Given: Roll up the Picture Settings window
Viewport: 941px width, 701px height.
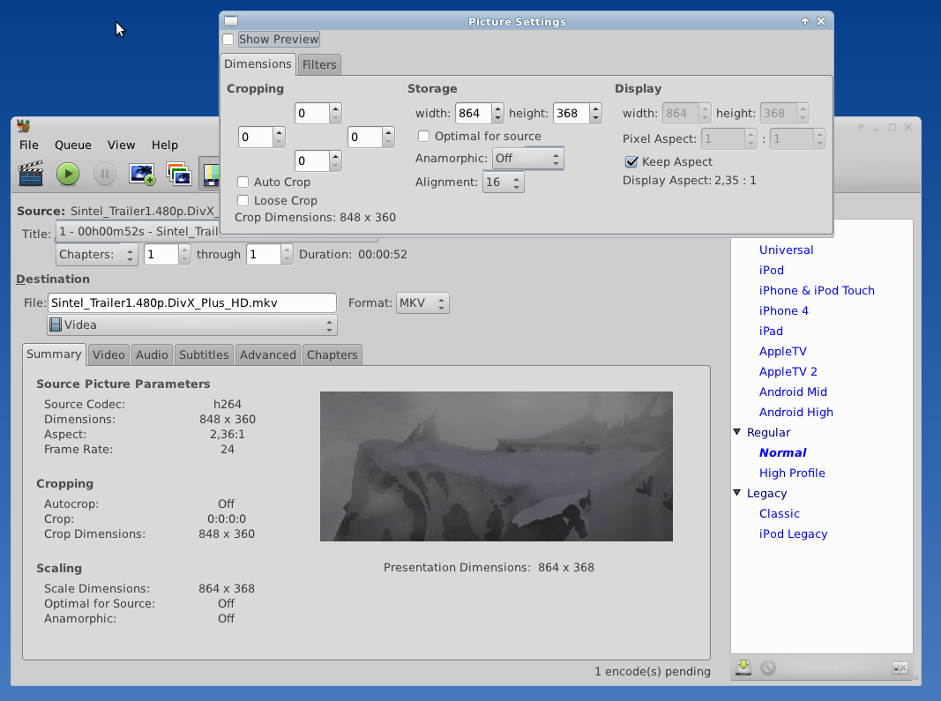Looking at the screenshot, I should click(x=805, y=21).
